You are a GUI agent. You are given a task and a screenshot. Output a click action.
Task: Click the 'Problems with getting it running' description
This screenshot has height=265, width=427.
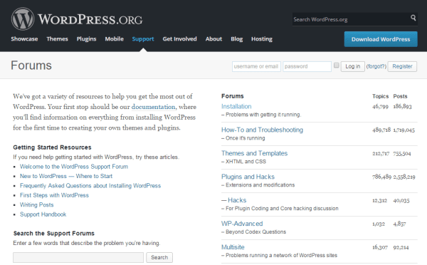tap(263, 115)
